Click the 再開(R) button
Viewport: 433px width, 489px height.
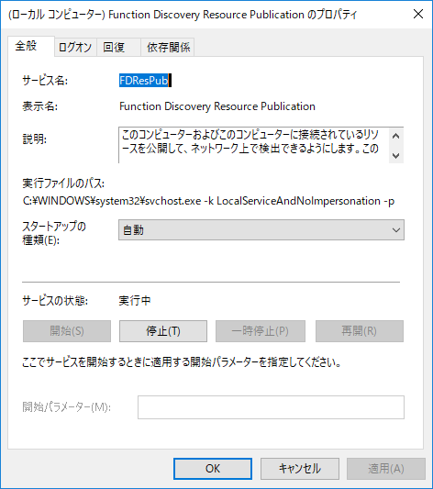click(x=360, y=331)
